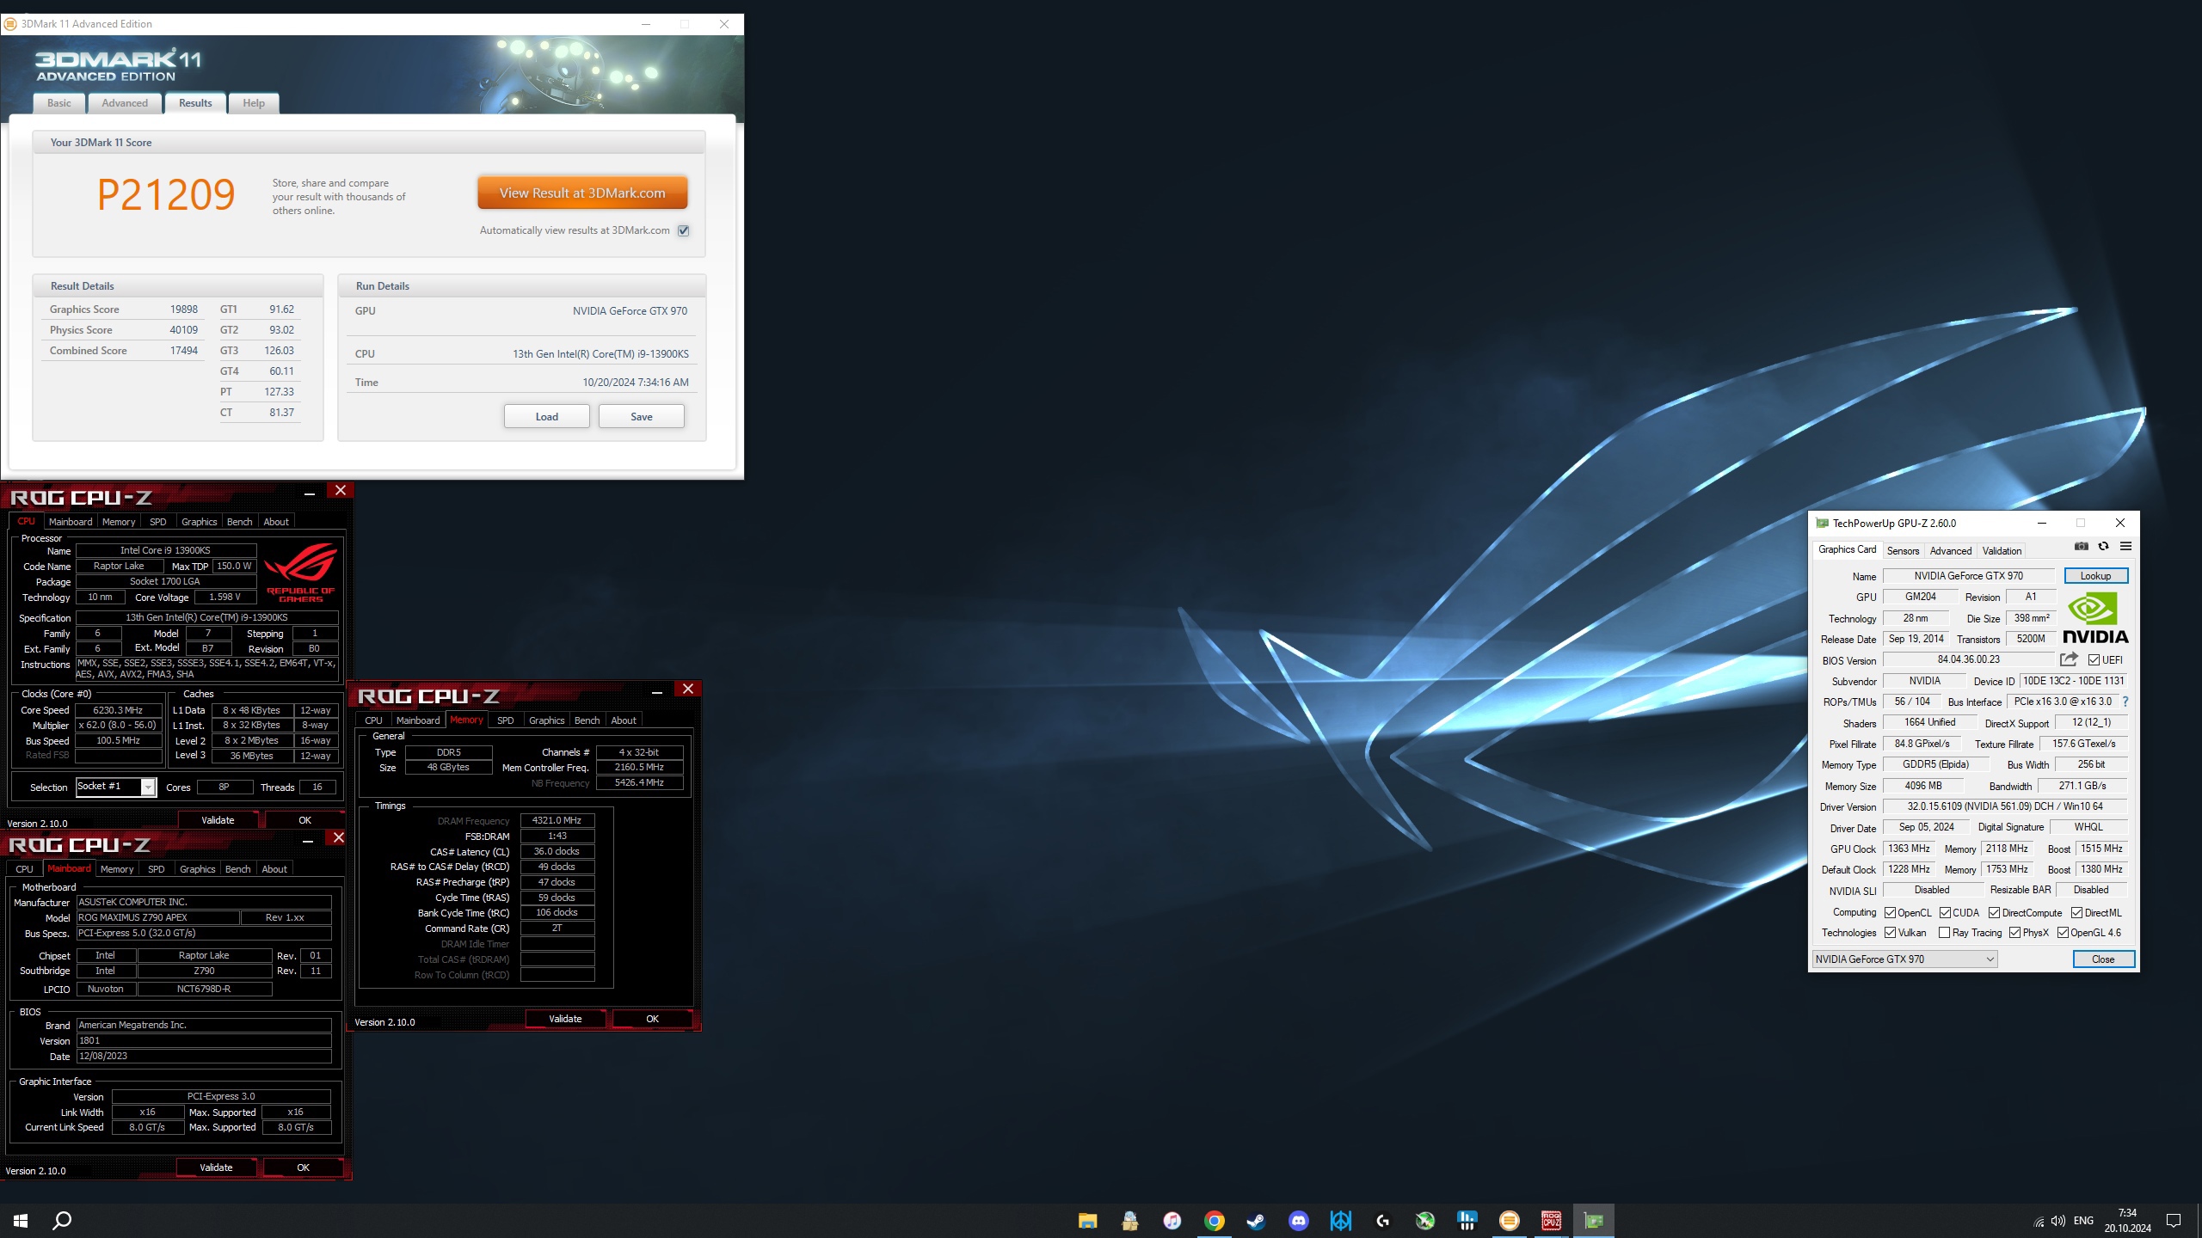2202x1238 pixels.
Task: Click the Graphics Score value 19898
Action: coord(183,309)
